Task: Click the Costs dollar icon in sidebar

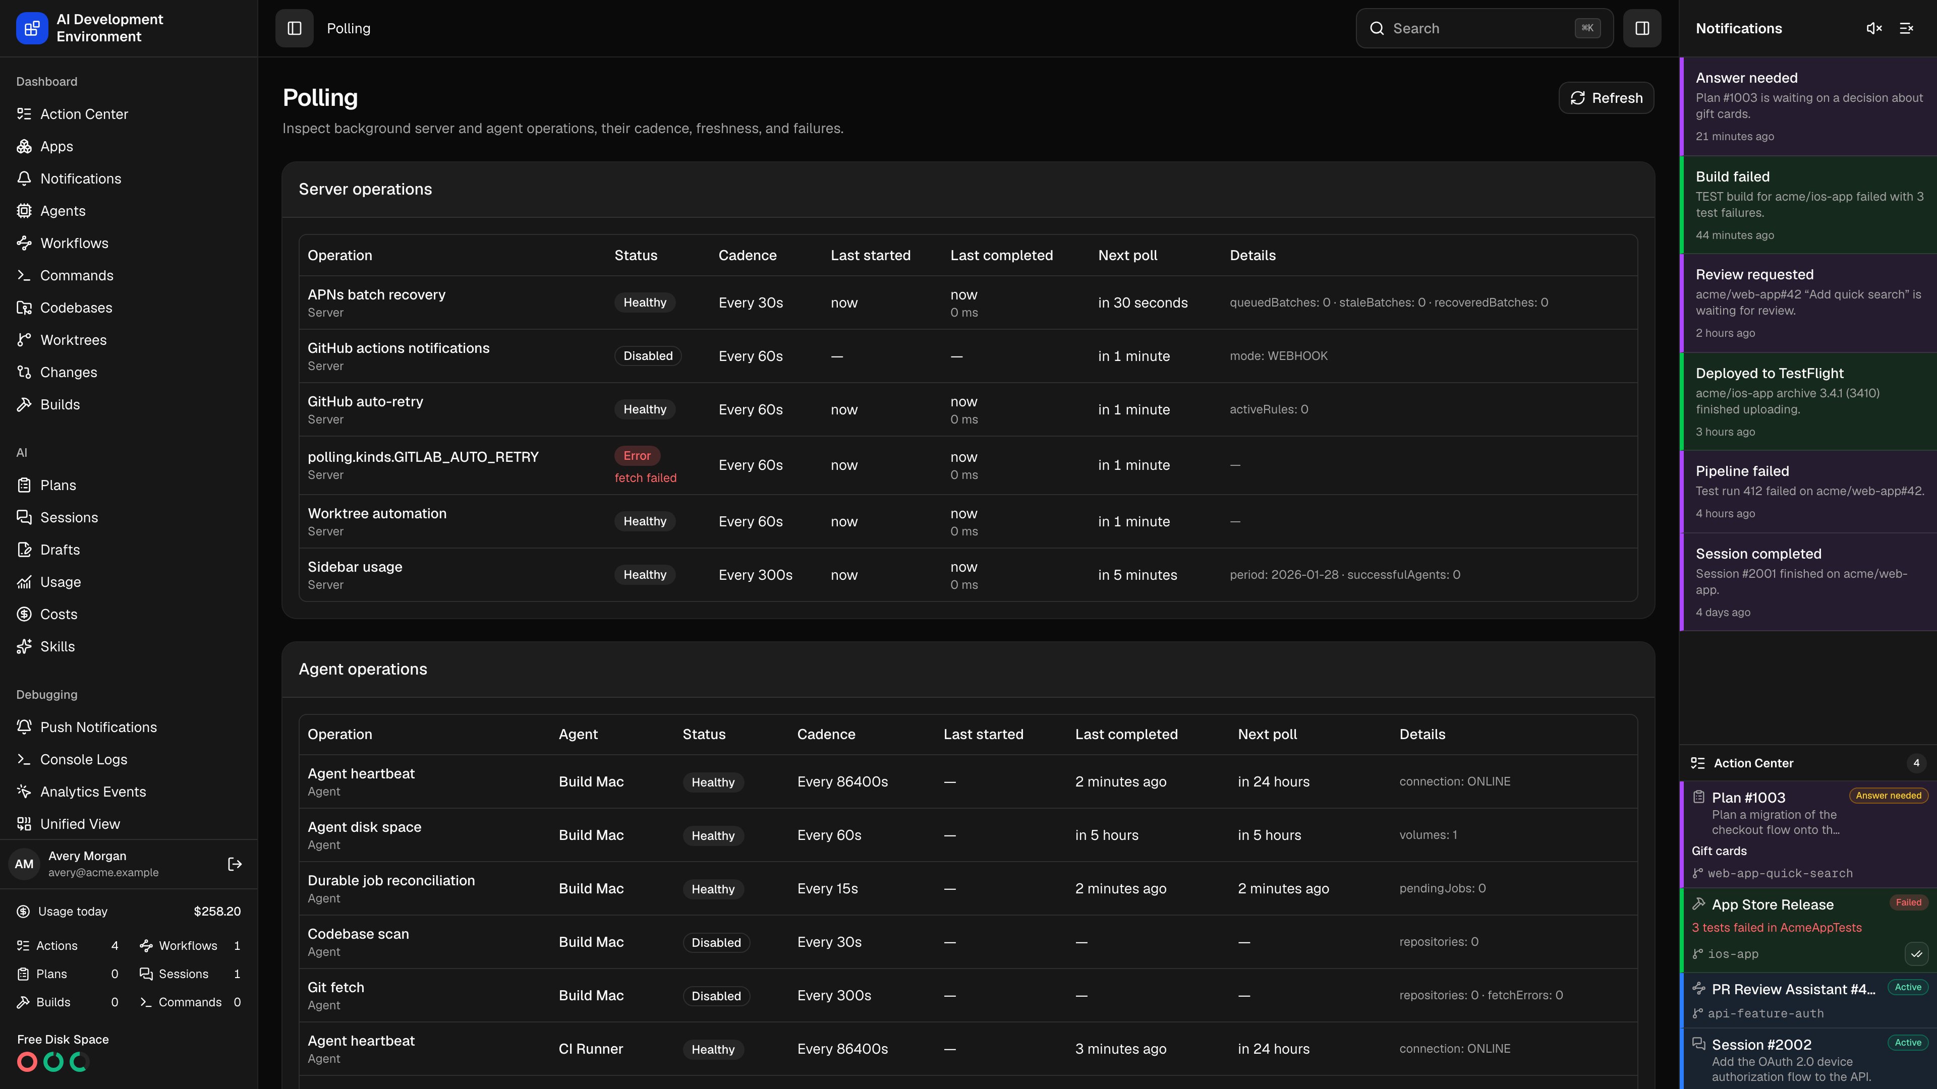Action: (24, 614)
